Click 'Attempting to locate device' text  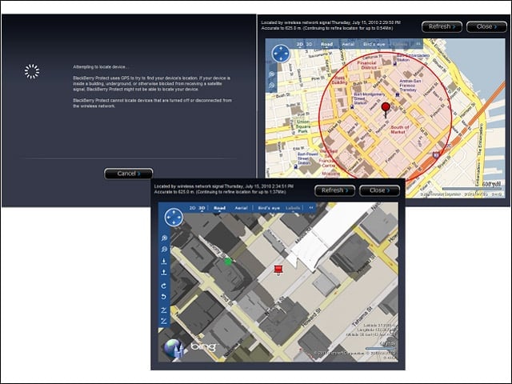tap(100, 67)
